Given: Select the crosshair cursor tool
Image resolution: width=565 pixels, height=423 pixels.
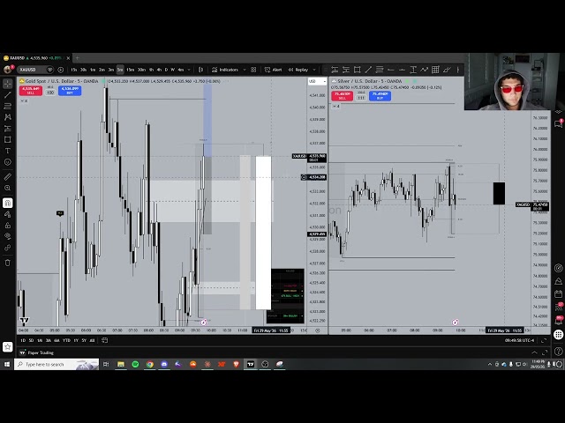Looking at the screenshot, I should point(8,84).
